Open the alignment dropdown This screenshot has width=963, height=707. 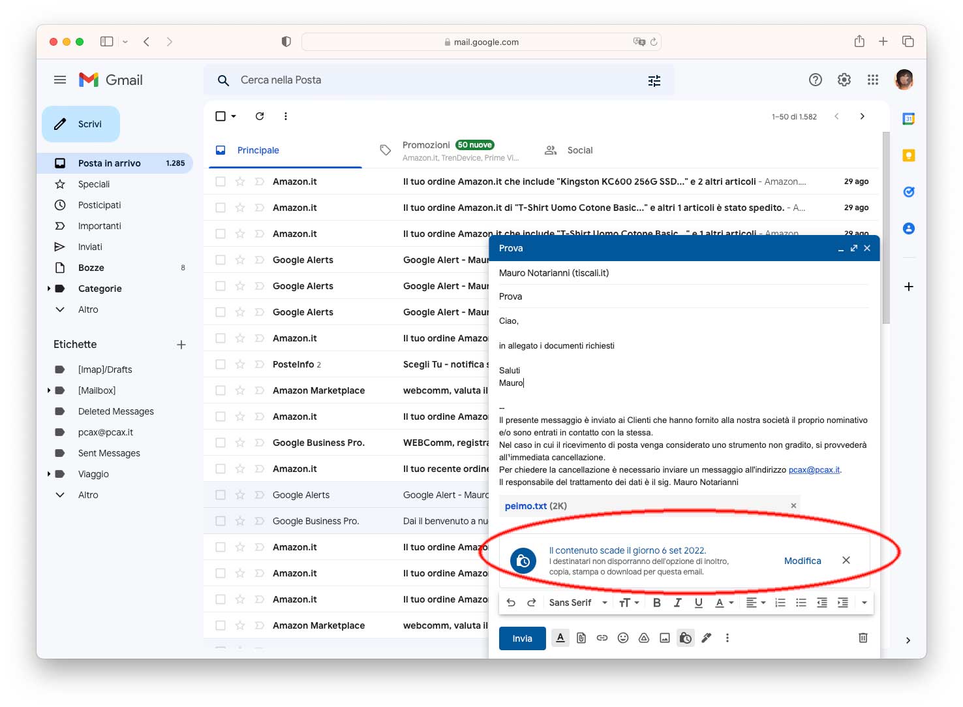(756, 603)
